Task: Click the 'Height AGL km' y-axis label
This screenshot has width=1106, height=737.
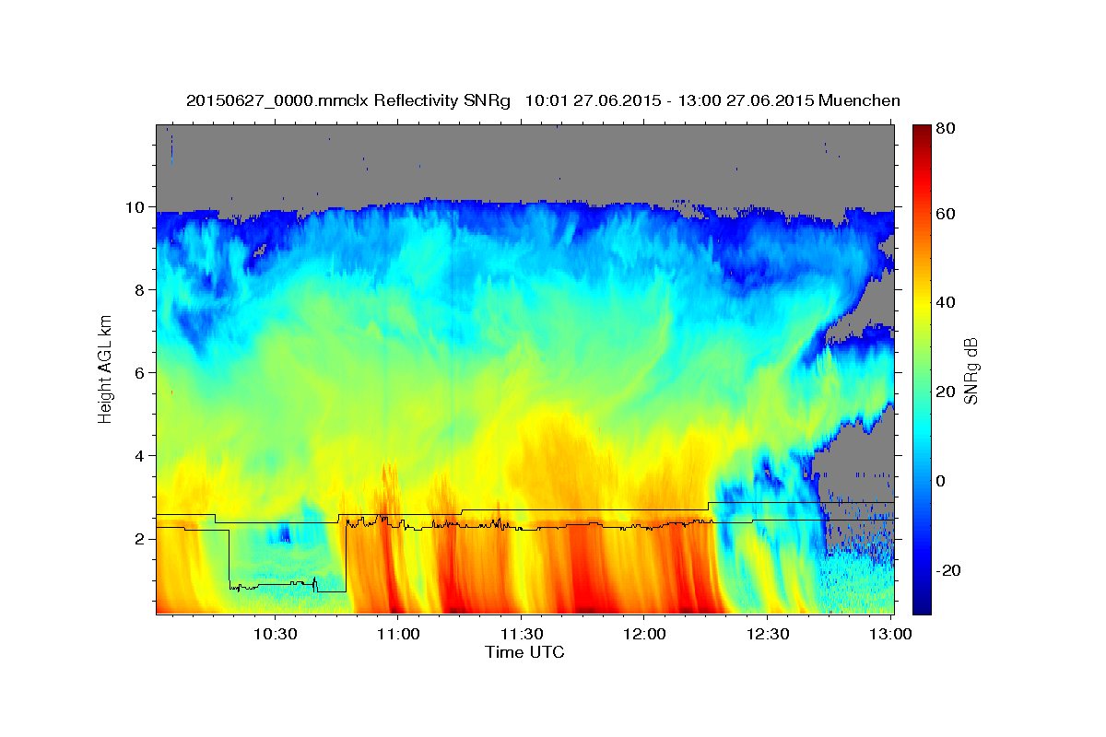Action: [x=105, y=369]
